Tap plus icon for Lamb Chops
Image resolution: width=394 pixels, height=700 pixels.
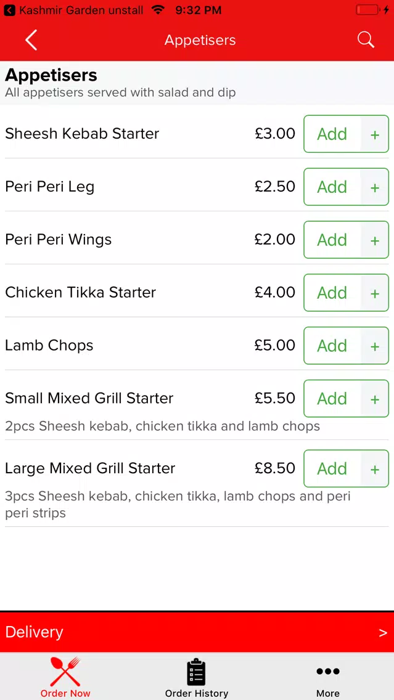click(x=375, y=346)
